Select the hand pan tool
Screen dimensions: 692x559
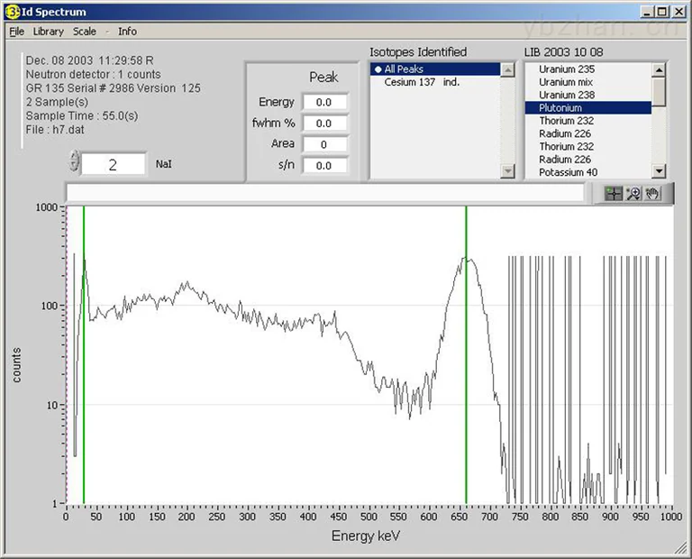pyautogui.click(x=652, y=194)
